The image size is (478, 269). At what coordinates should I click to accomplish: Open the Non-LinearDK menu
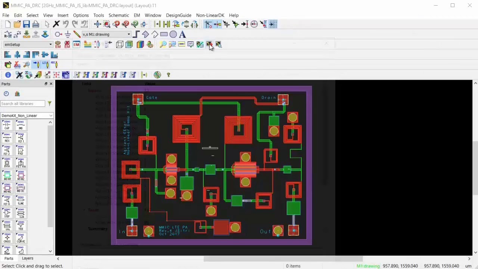click(x=210, y=15)
